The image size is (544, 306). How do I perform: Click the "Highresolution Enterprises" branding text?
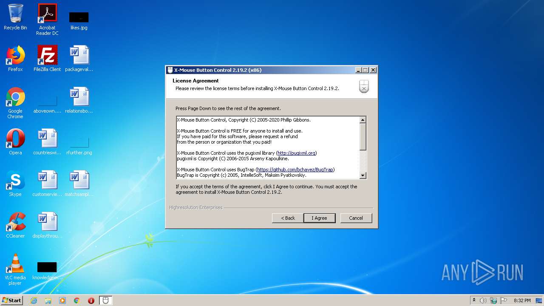(195, 208)
